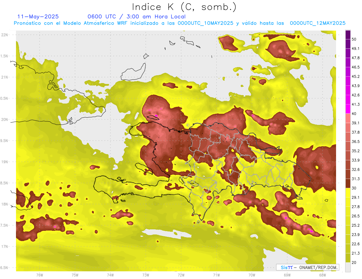
Task: Click the color scale value "35.2"
Action: pyautogui.click(x=356, y=151)
